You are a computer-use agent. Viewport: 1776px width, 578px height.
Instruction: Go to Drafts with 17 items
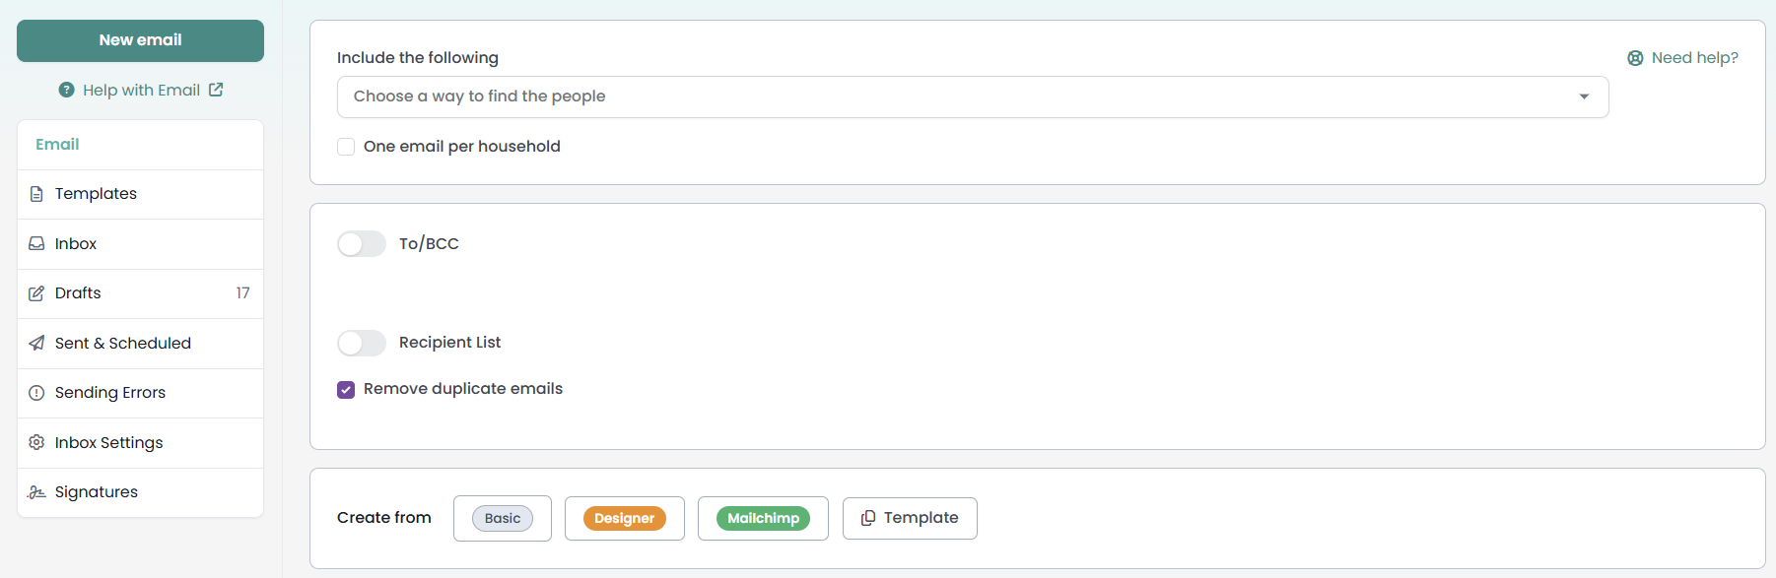tap(140, 293)
